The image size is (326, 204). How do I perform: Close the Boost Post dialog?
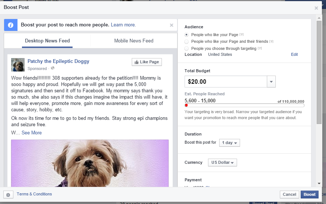coord(316,8)
